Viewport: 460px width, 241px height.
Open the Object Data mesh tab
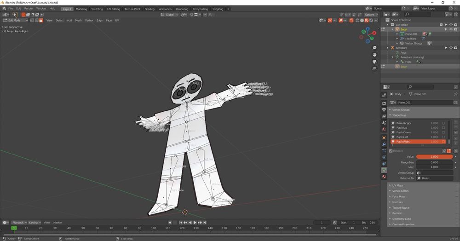click(x=384, y=170)
